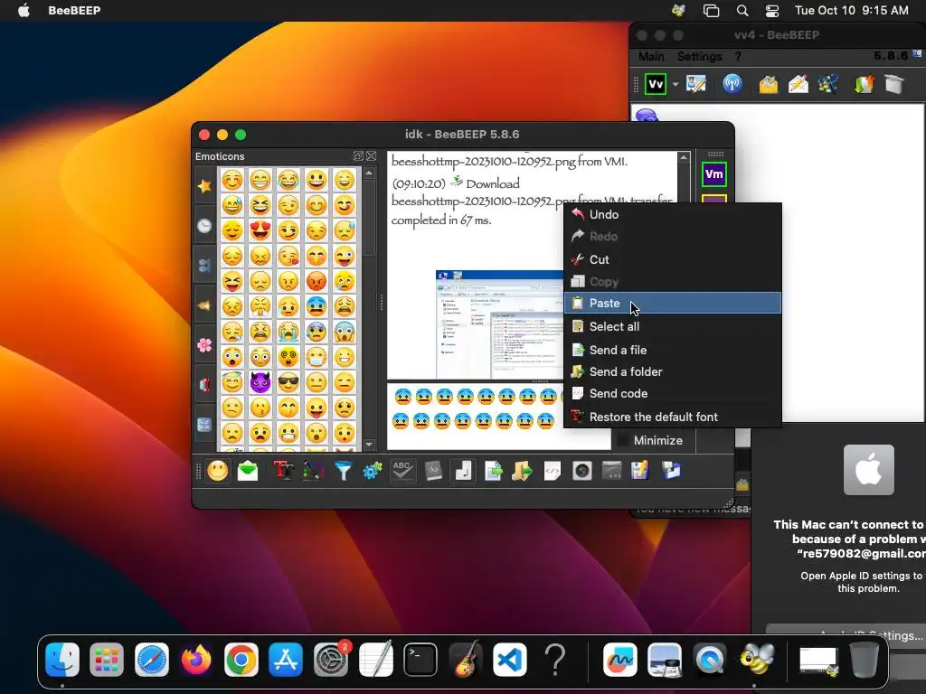Open chat settings blue gears icon
926x694 pixels.
click(373, 471)
